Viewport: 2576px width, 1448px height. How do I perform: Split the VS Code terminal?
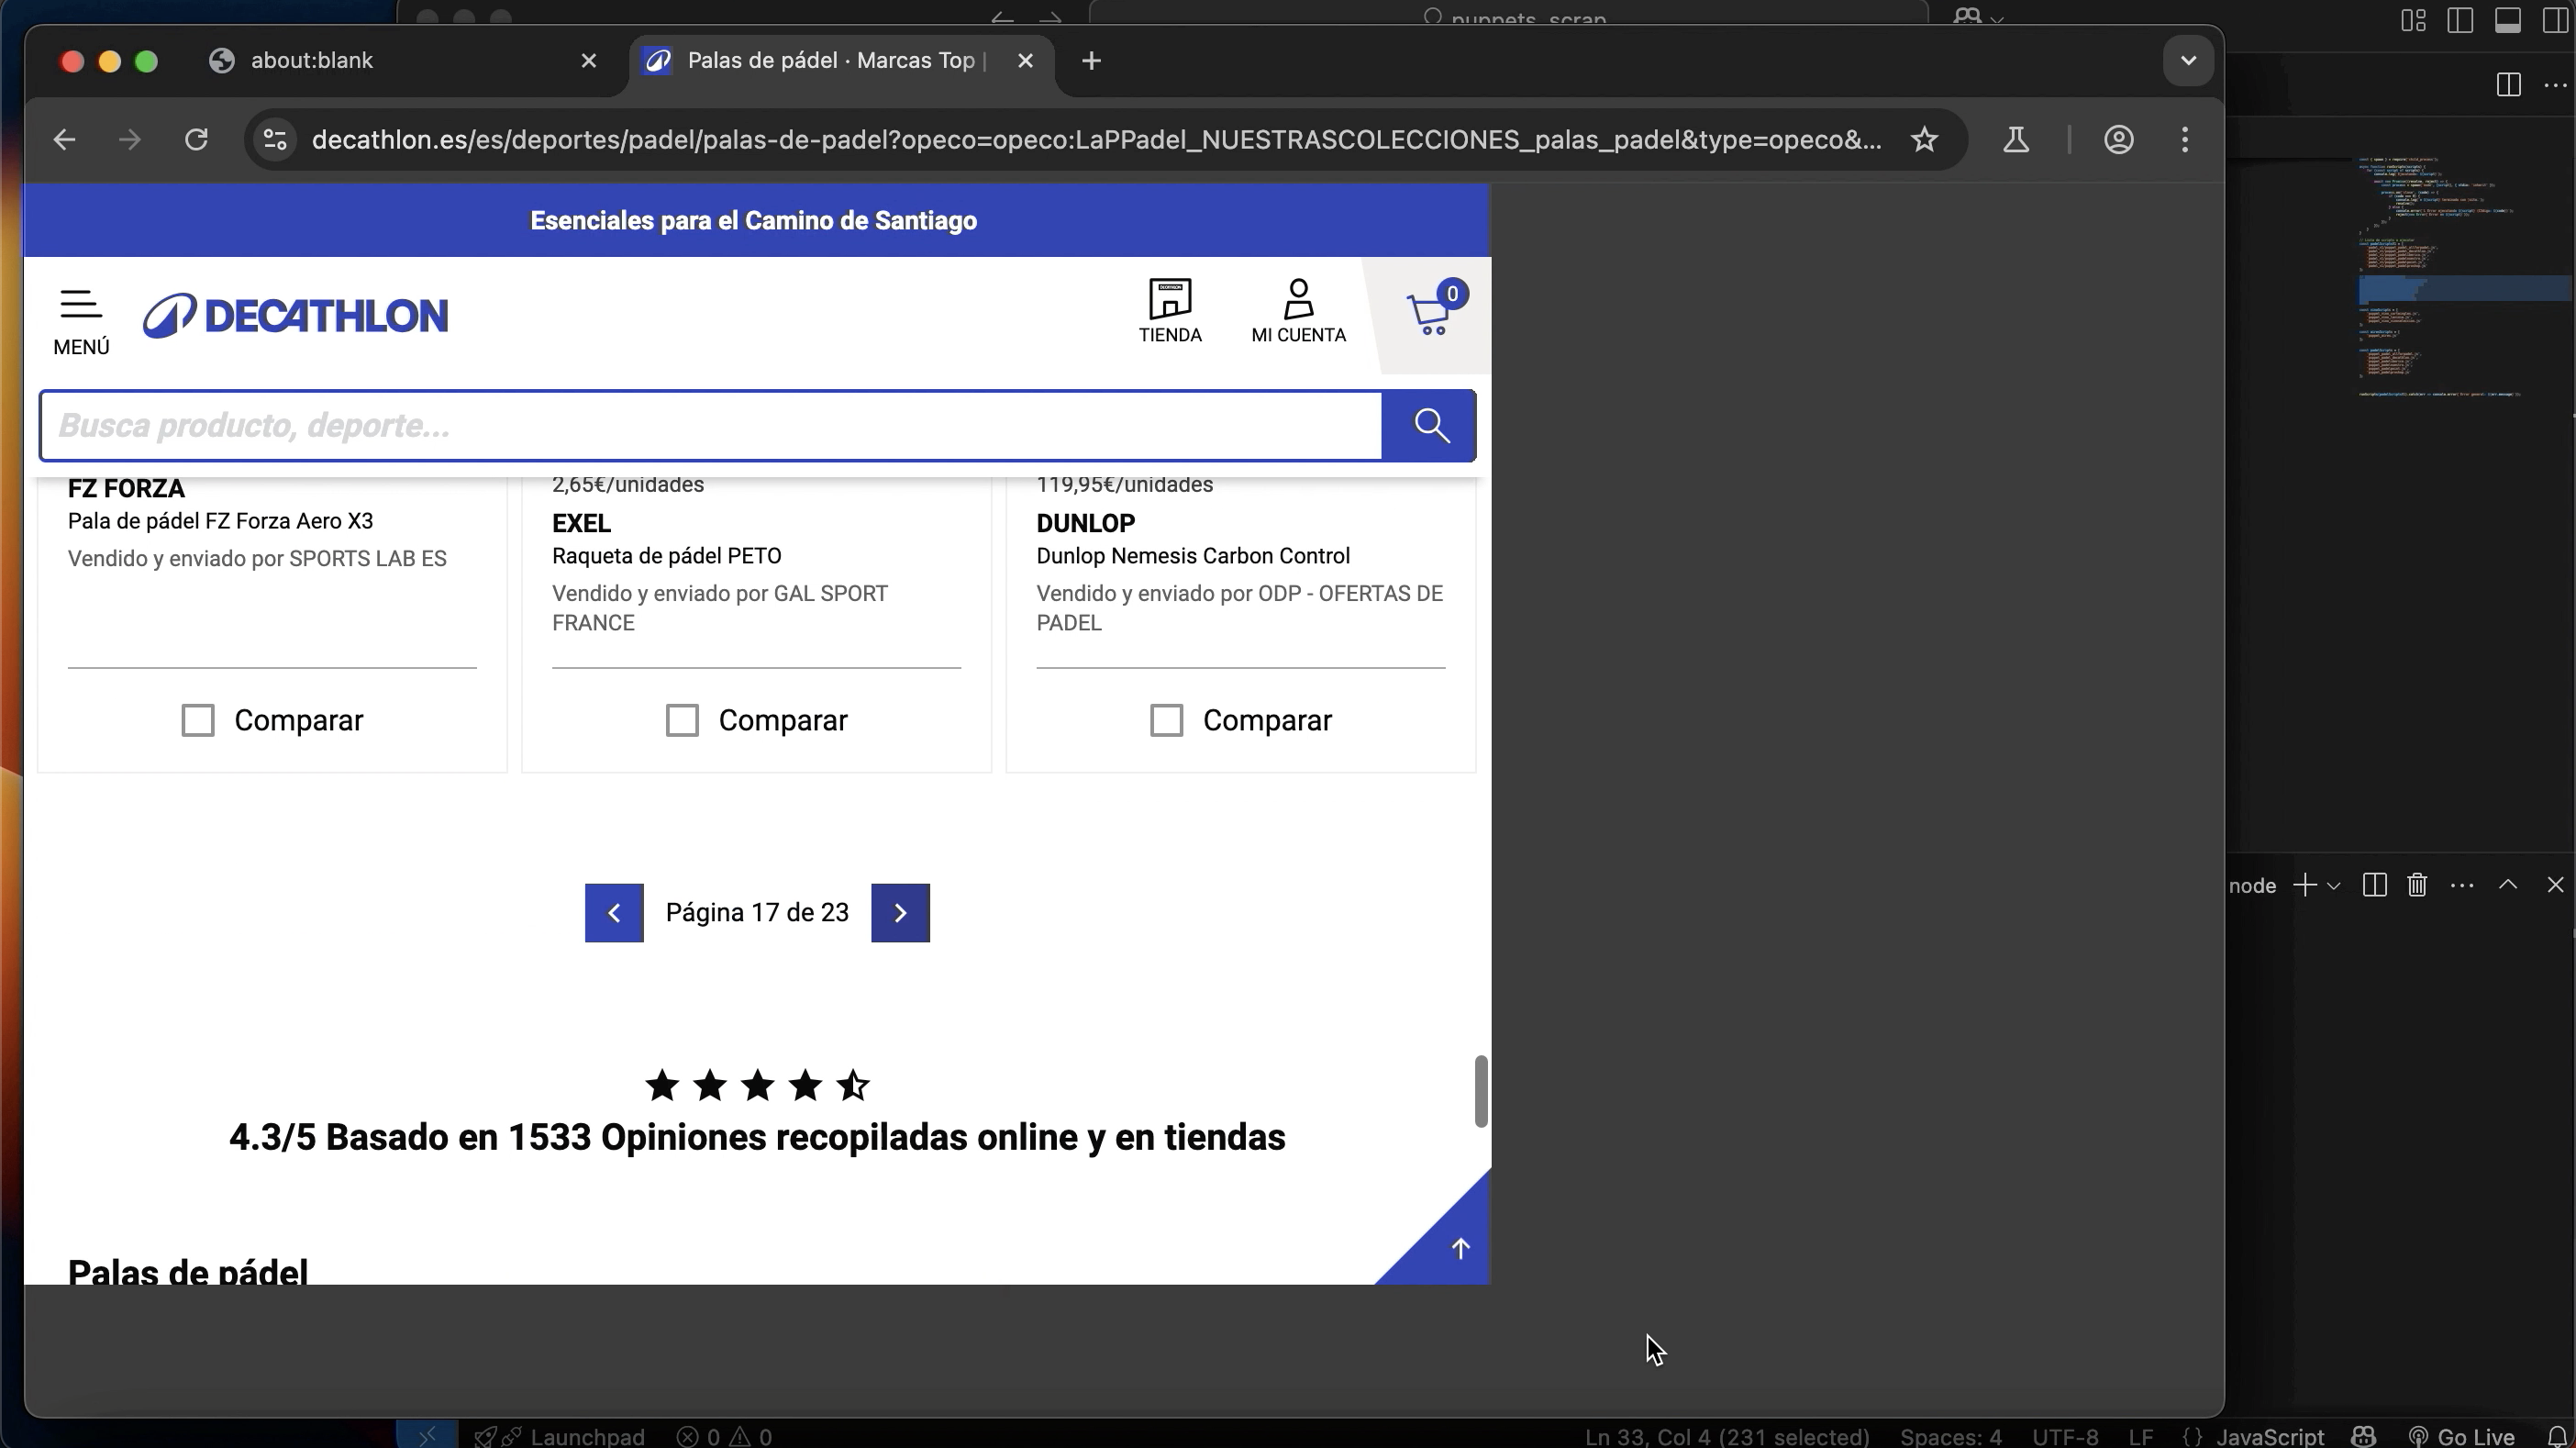(2375, 886)
